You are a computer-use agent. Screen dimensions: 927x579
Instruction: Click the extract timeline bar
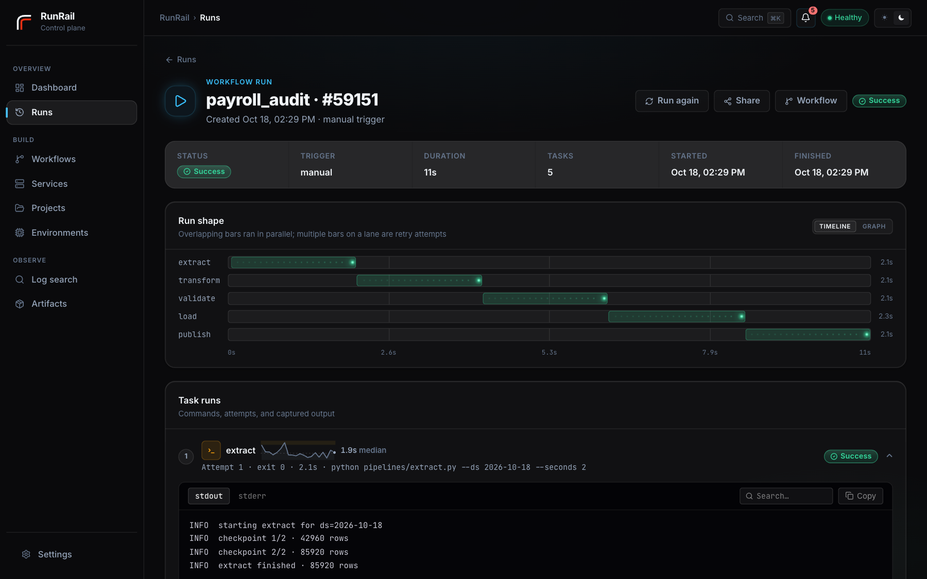293,262
